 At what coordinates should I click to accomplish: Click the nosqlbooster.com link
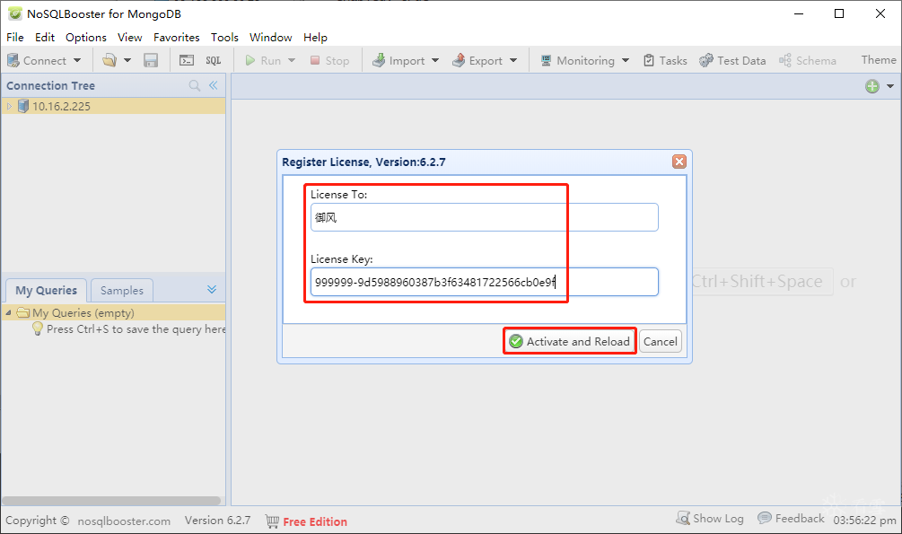click(124, 521)
